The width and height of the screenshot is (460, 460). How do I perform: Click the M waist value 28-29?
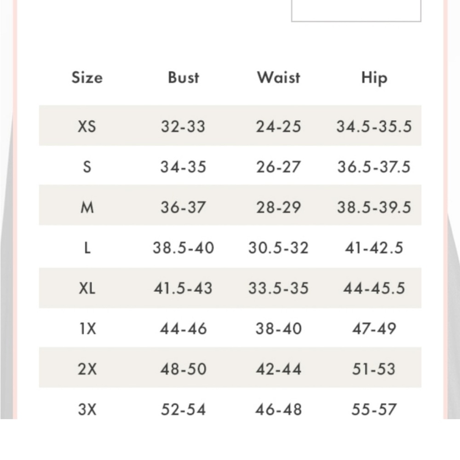279,207
